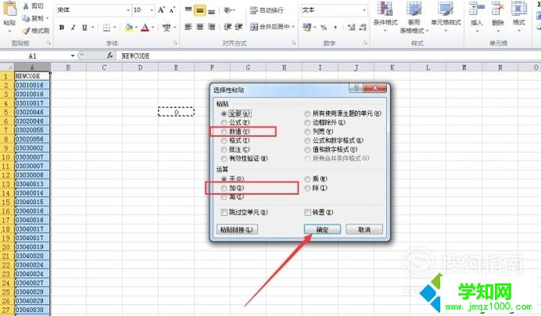Click the dialog help question mark button
Screen dimensions: 541x316
pos(356,88)
